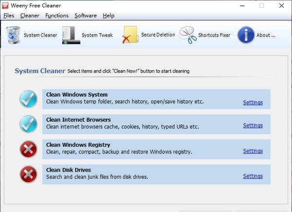The width and height of the screenshot is (292, 212).
Task: Open Settings for Clean Disk Drives
Action: coord(253,176)
